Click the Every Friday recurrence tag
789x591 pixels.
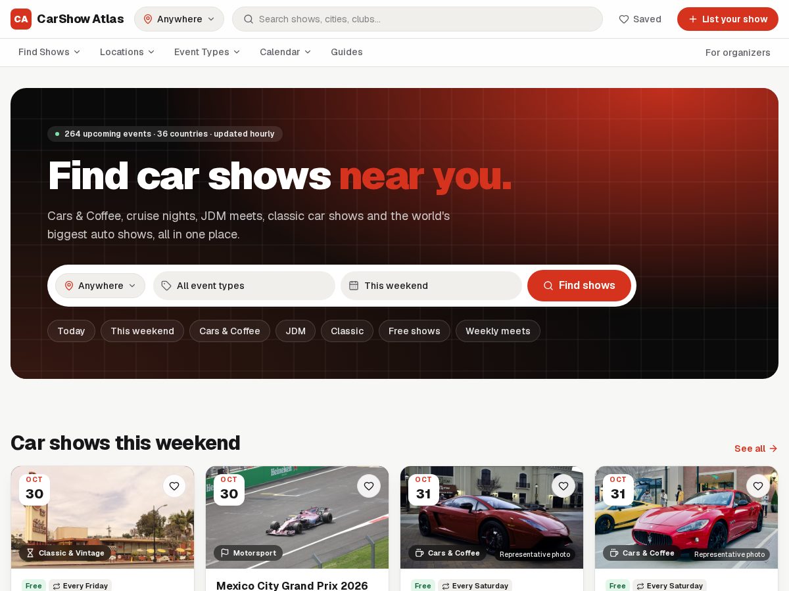(x=81, y=586)
